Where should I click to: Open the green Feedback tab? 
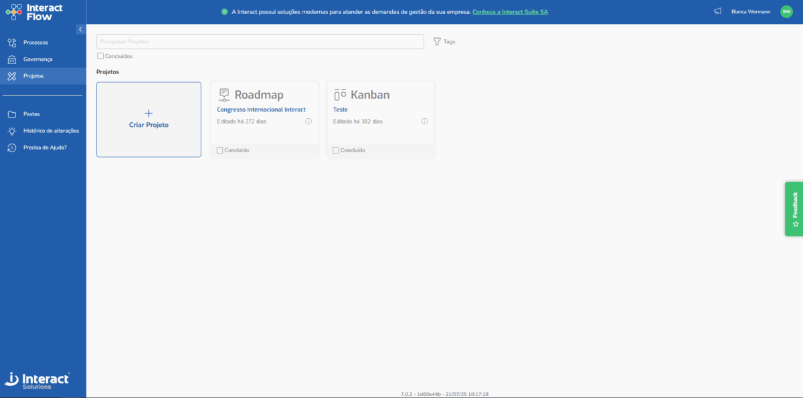click(x=794, y=208)
